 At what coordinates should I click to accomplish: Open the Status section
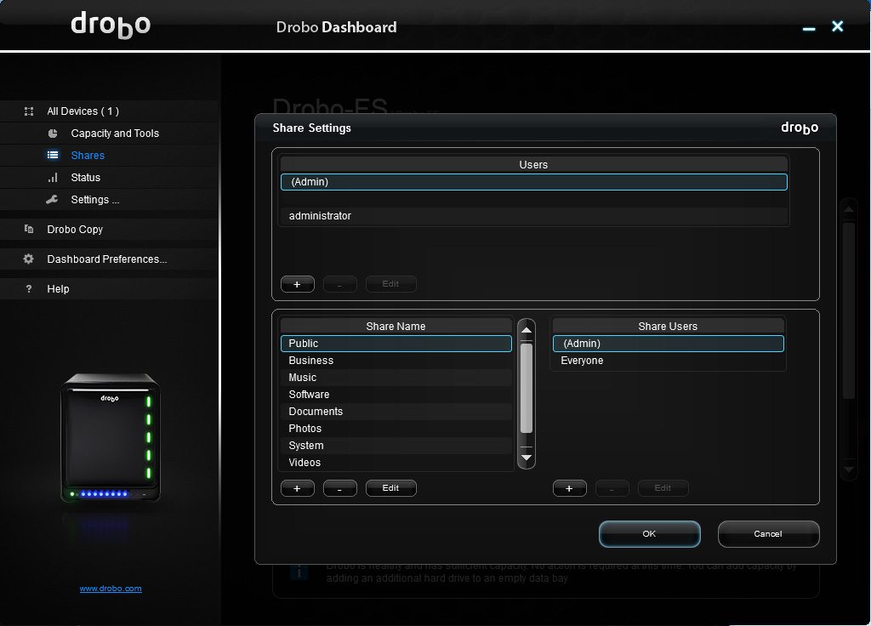86,178
